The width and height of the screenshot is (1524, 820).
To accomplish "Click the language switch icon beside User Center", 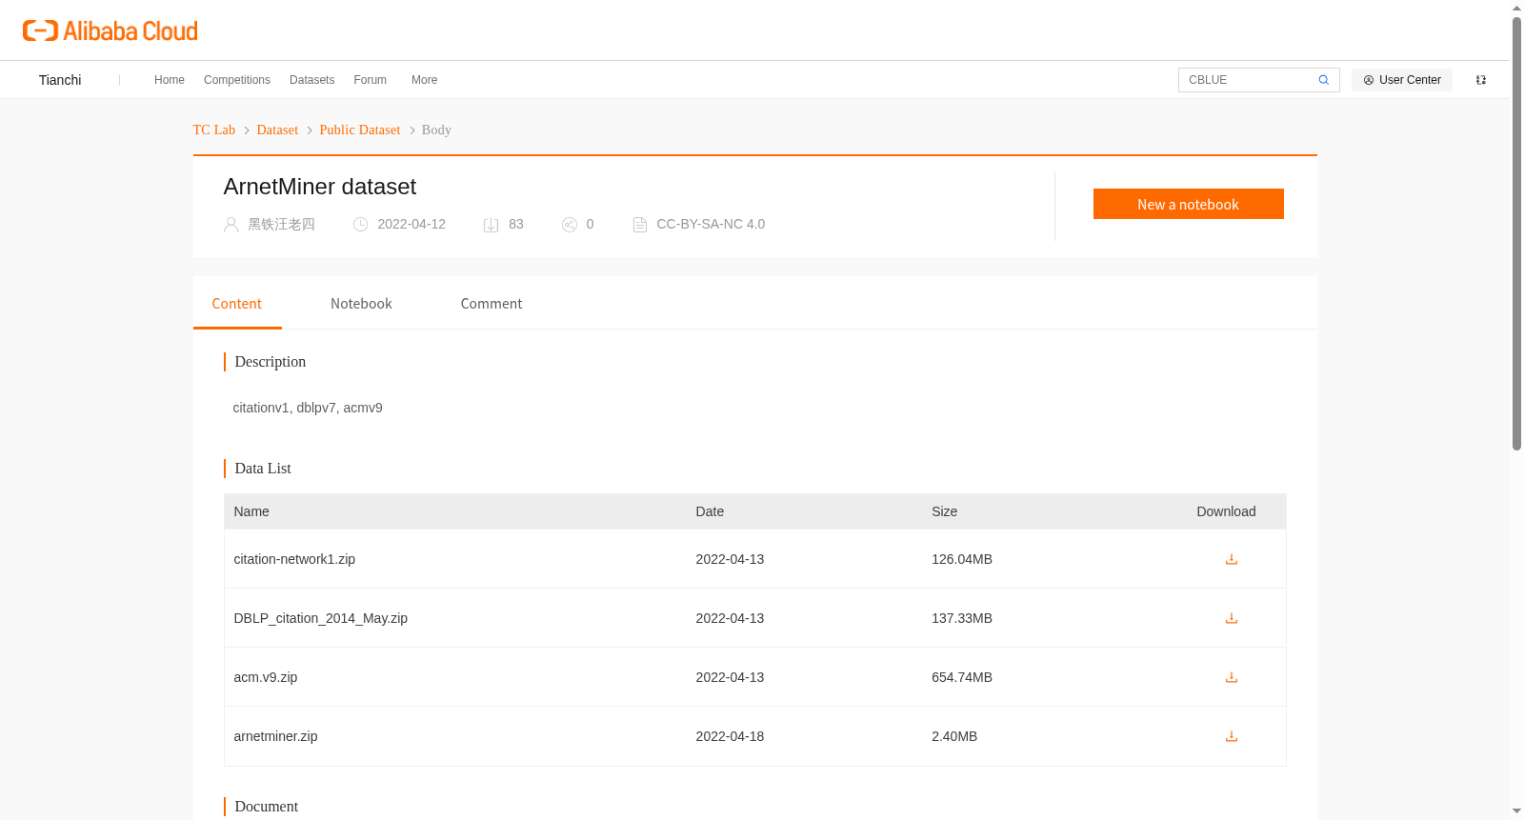I will pyautogui.click(x=1481, y=80).
